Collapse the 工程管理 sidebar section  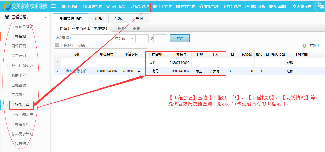46,17
